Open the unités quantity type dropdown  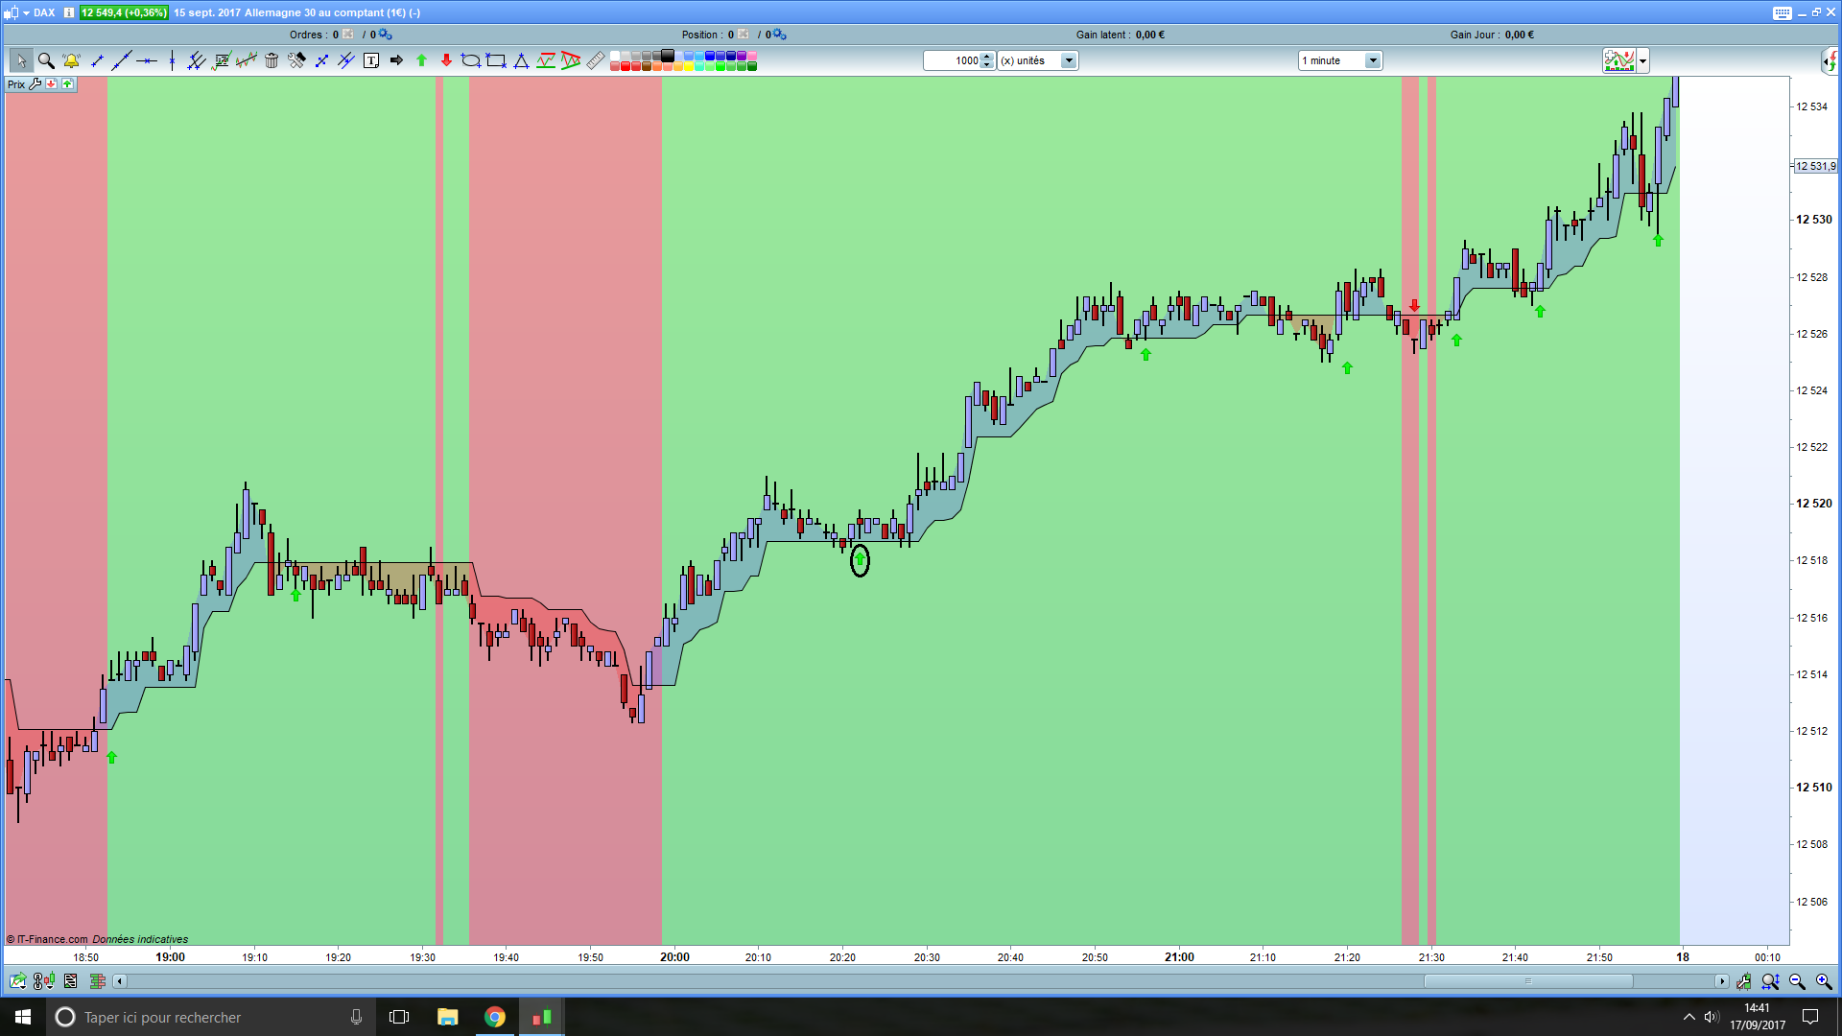[x=1068, y=60]
